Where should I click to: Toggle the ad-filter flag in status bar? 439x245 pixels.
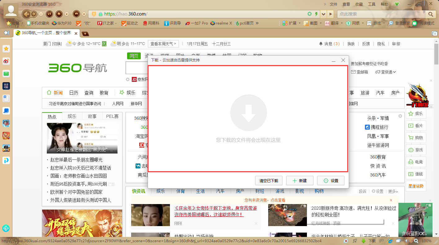click(x=382, y=241)
